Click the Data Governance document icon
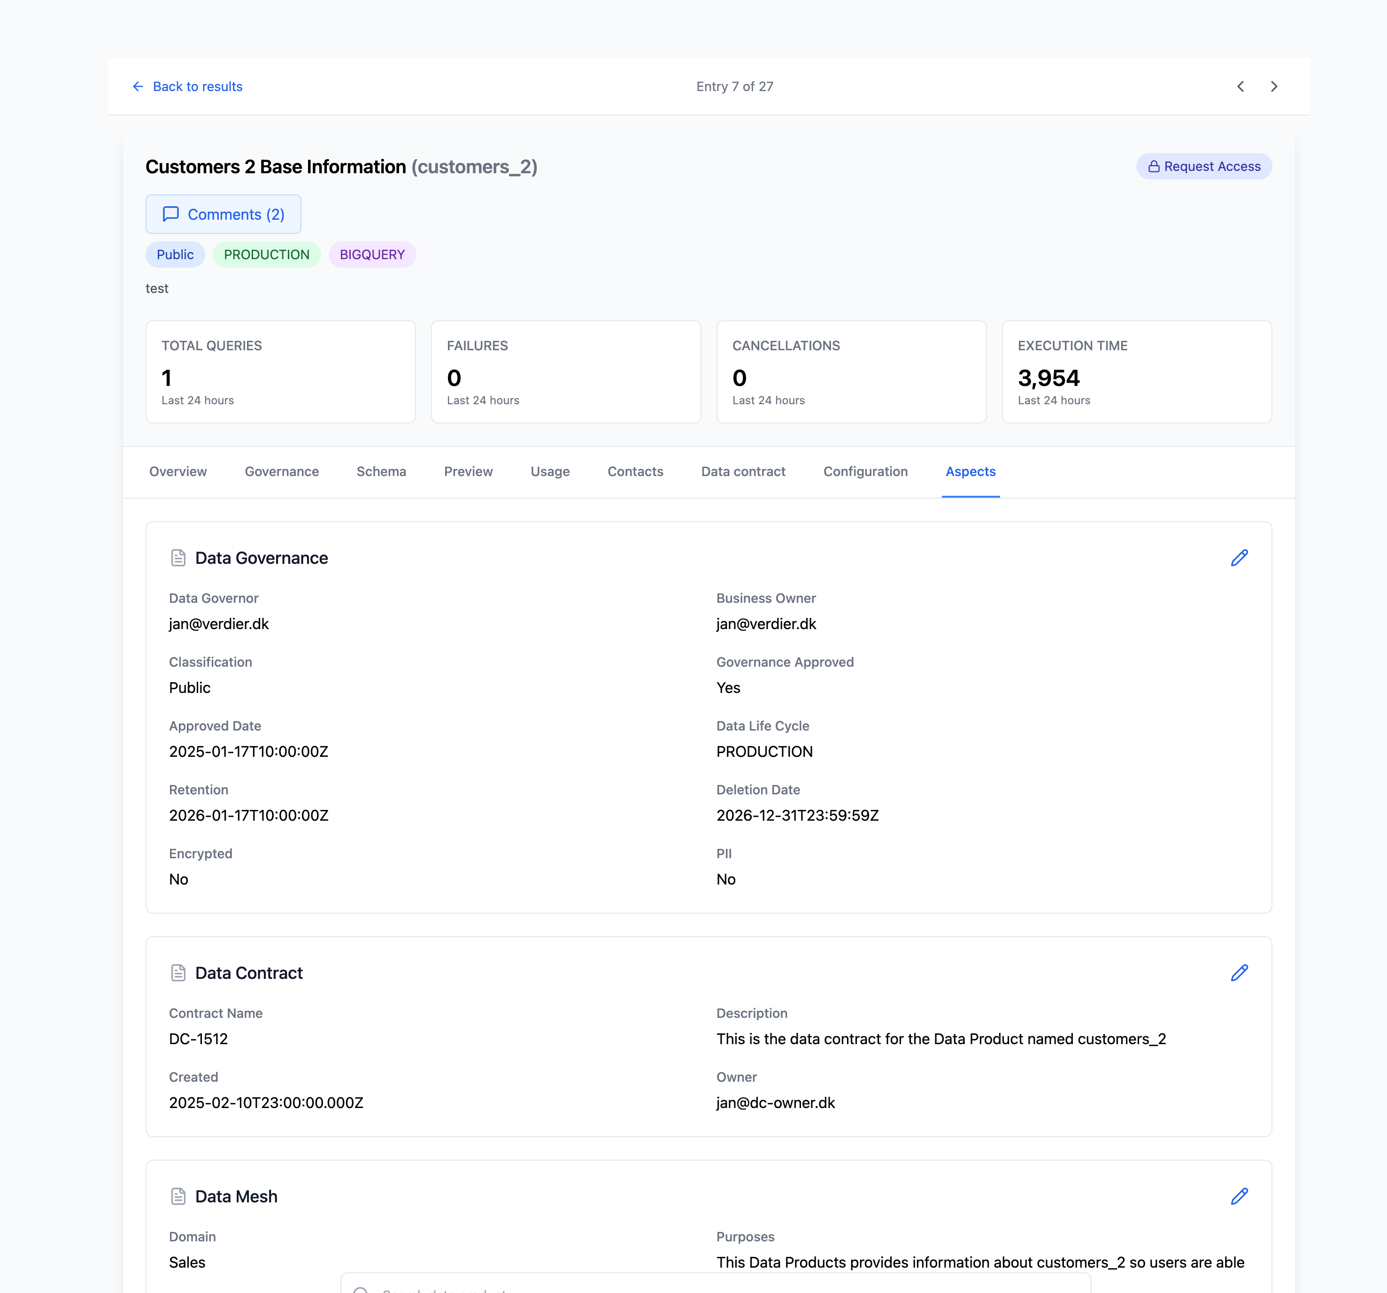 tap(178, 558)
